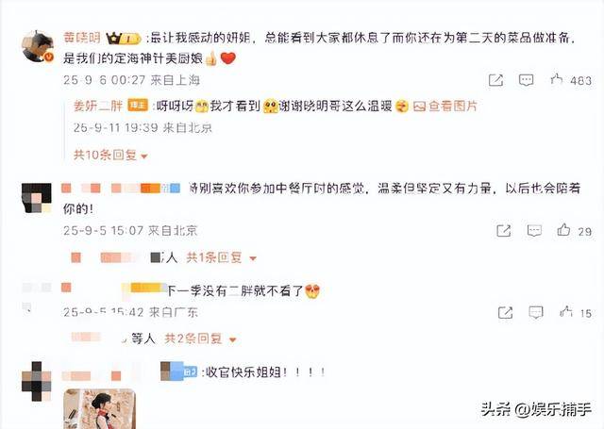Open 黄晓明 username profile

[82, 38]
